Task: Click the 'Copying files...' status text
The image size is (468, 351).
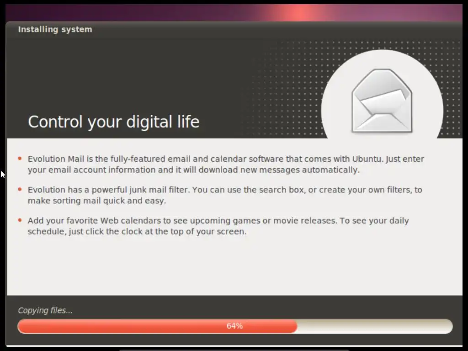Action: click(x=45, y=310)
